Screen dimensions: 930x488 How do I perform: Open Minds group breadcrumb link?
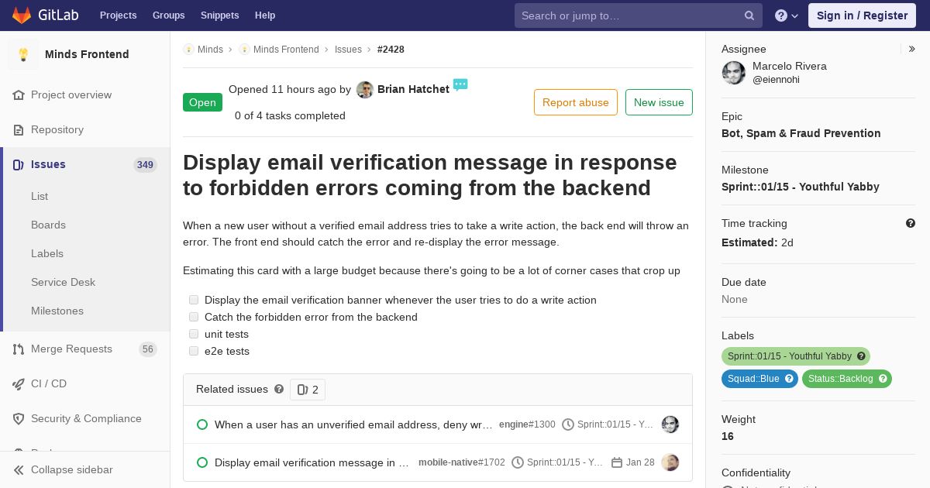point(210,50)
